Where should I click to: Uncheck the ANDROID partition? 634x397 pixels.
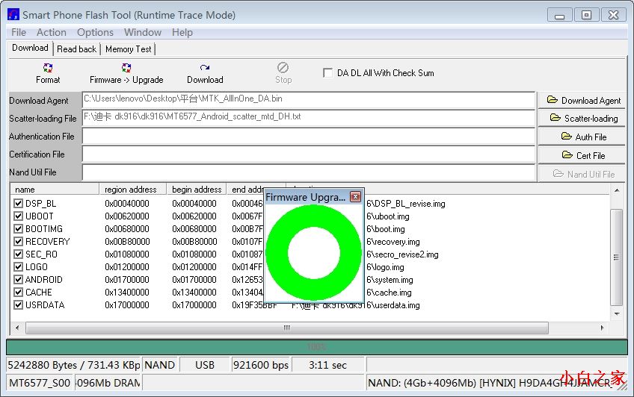pyautogui.click(x=18, y=279)
